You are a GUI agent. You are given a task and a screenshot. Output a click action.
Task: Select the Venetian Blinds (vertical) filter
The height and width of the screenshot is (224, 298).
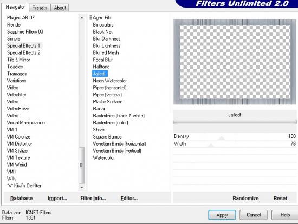point(117,151)
